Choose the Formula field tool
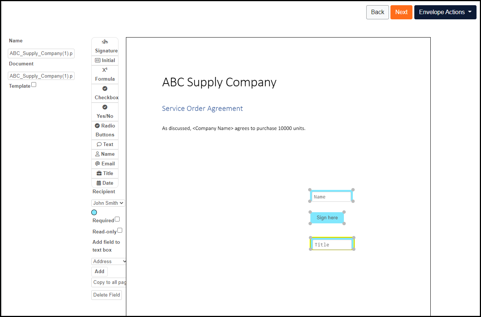481x317 pixels. tap(105, 74)
